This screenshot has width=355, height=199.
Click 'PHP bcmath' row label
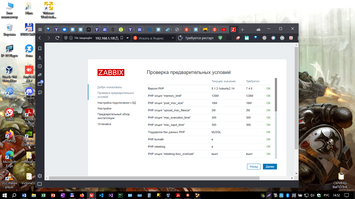pyautogui.click(x=156, y=139)
